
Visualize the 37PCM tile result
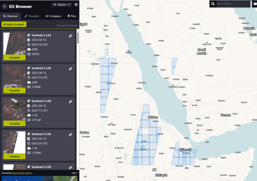(x=14, y=124)
